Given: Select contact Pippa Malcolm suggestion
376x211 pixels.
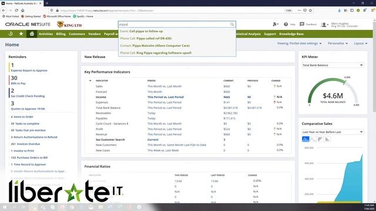Looking at the screenshot, I should click(177, 46).
